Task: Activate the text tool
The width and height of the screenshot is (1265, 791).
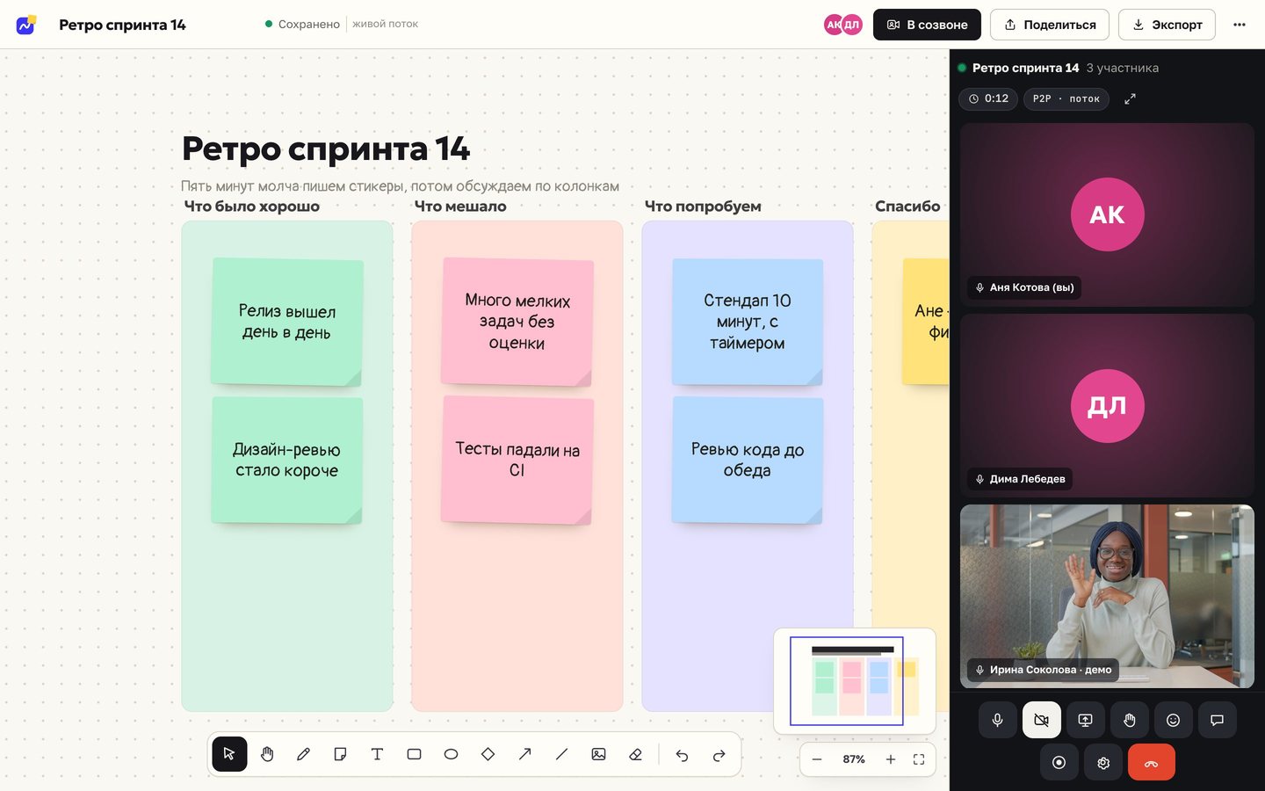Action: click(378, 754)
